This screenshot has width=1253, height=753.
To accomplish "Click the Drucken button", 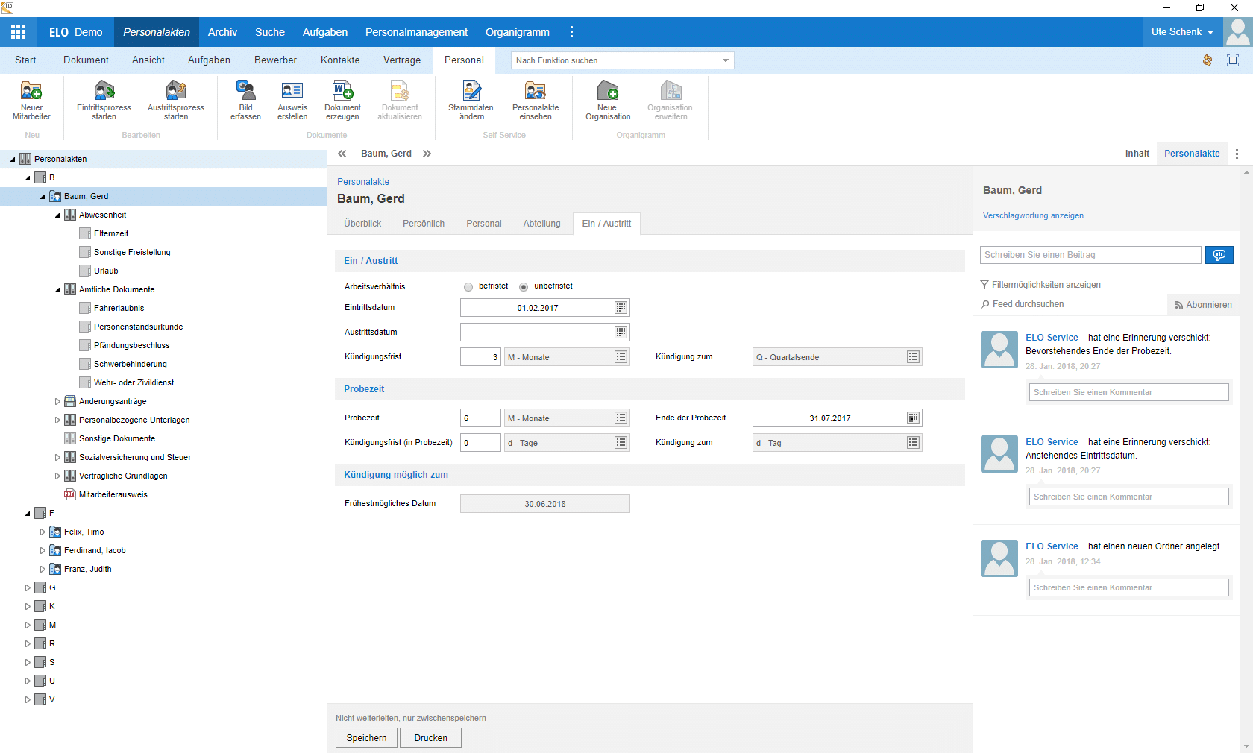I will [x=431, y=738].
